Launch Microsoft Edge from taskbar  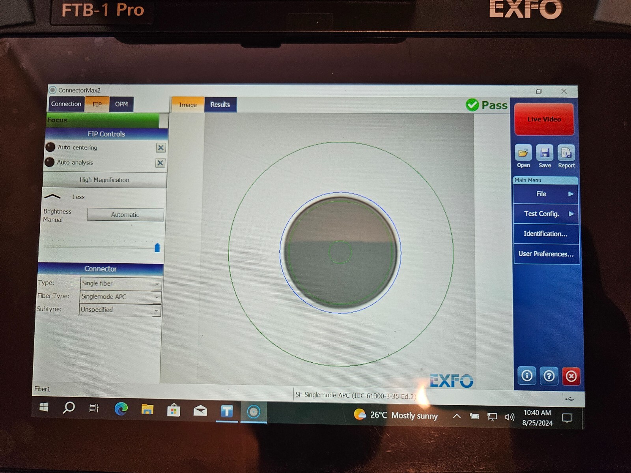pos(121,409)
